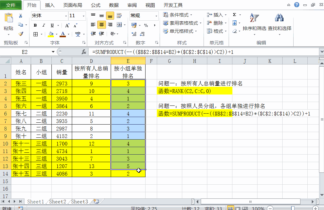Switch to 页面布局 tab

[72, 5]
